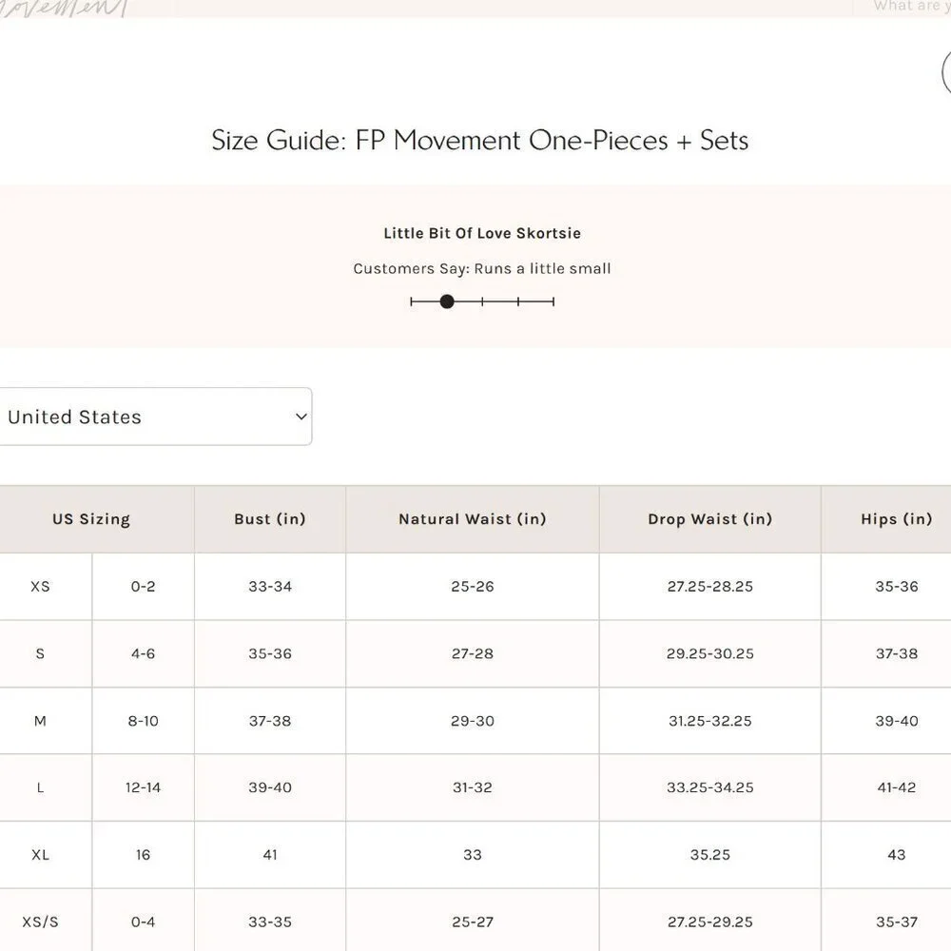The width and height of the screenshot is (951, 951).
Task: Select the Hips (in) column header
Action: [x=897, y=519]
